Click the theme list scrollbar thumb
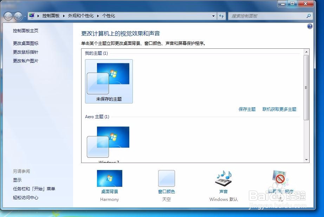 pos(306,88)
